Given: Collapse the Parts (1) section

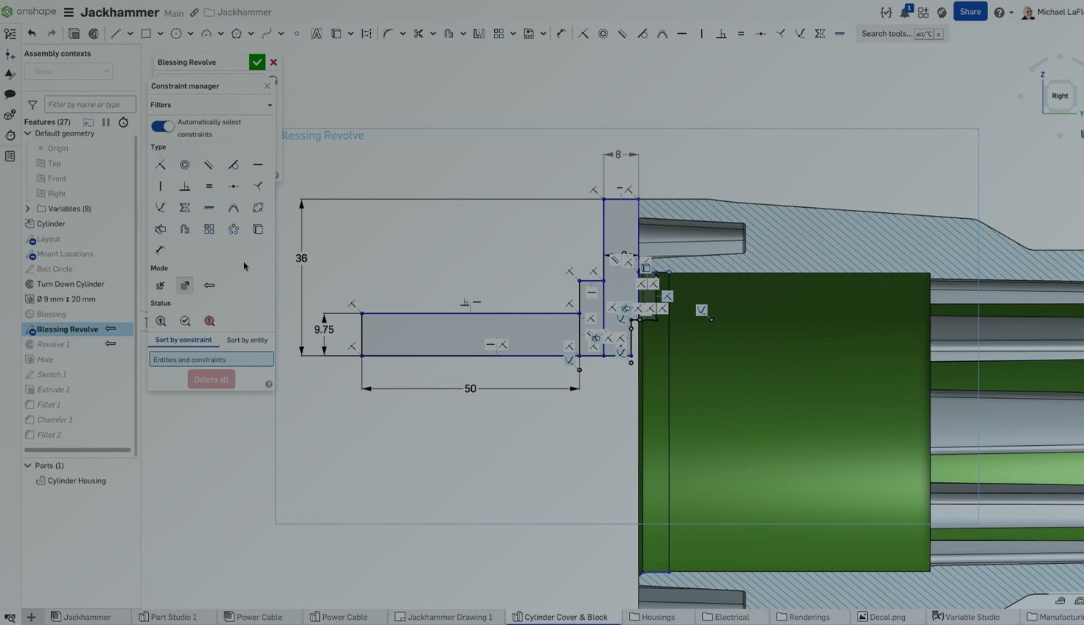Looking at the screenshot, I should (x=28, y=466).
